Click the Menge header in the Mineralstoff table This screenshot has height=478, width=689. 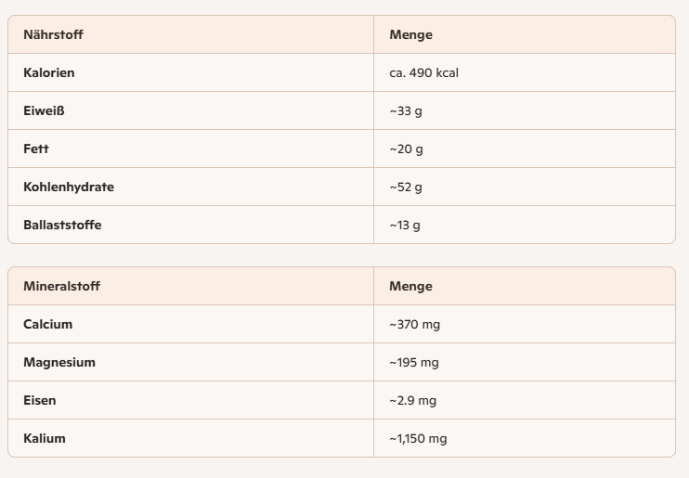click(410, 286)
